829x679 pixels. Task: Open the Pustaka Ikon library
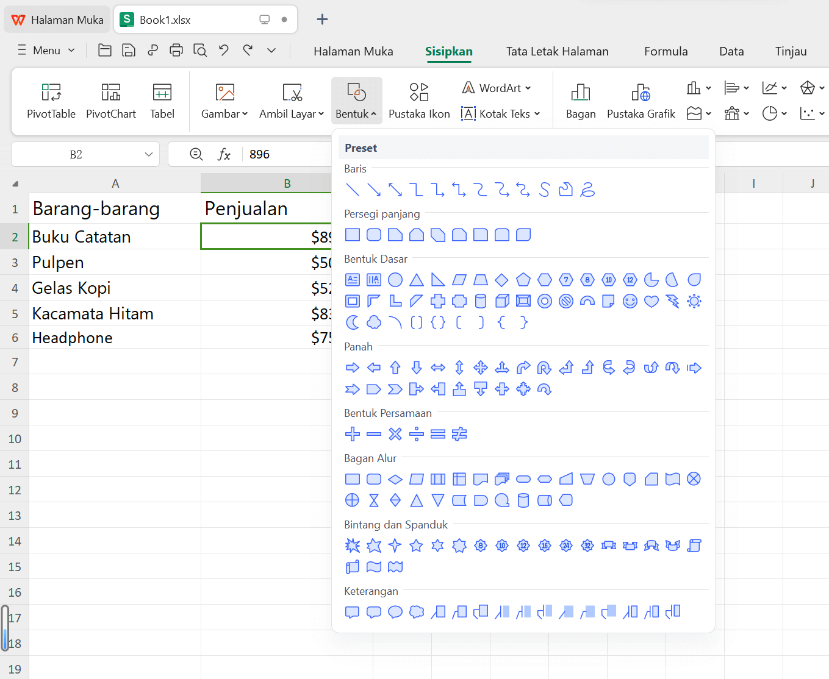pyautogui.click(x=419, y=101)
